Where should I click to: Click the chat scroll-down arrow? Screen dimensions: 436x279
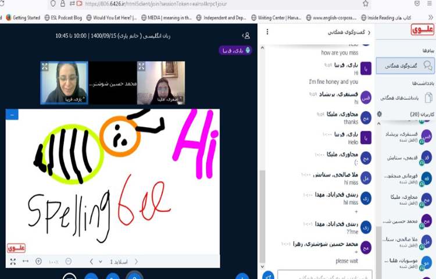[x=262, y=267]
